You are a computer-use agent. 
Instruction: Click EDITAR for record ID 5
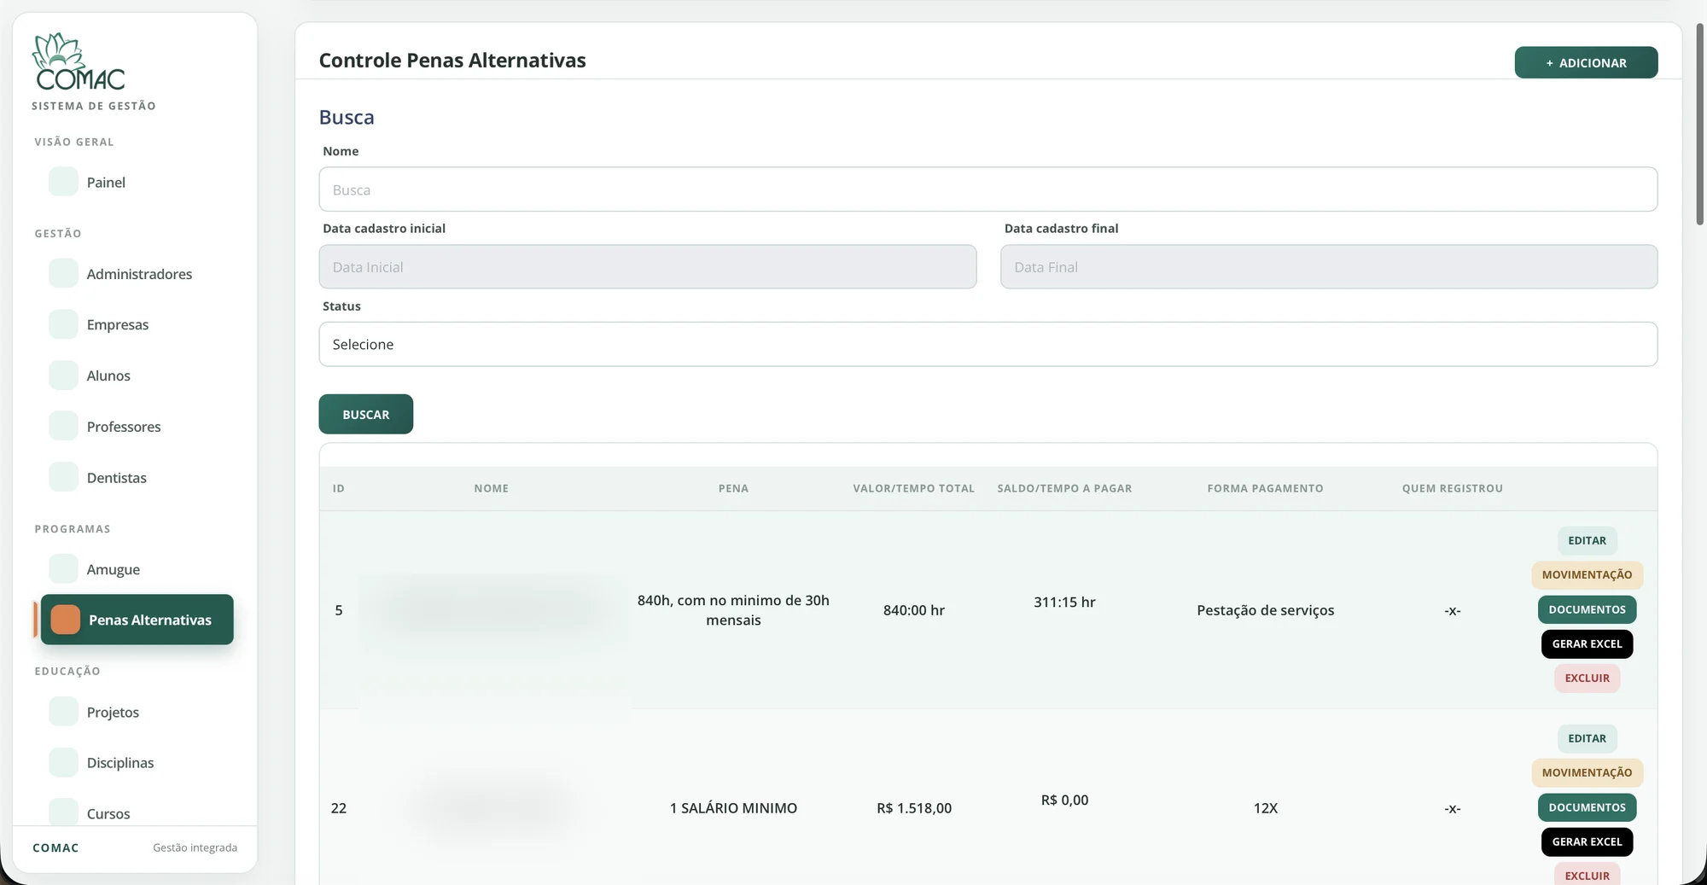pyautogui.click(x=1587, y=540)
